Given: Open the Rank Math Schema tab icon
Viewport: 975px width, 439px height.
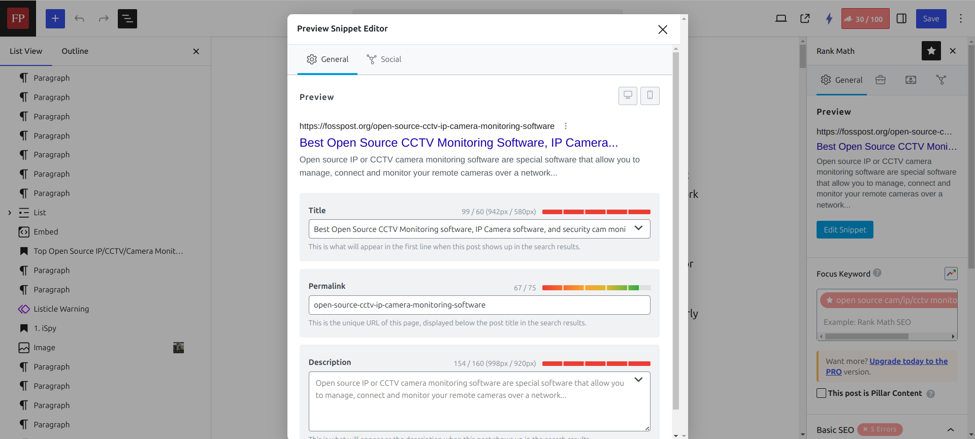Looking at the screenshot, I should click(911, 80).
